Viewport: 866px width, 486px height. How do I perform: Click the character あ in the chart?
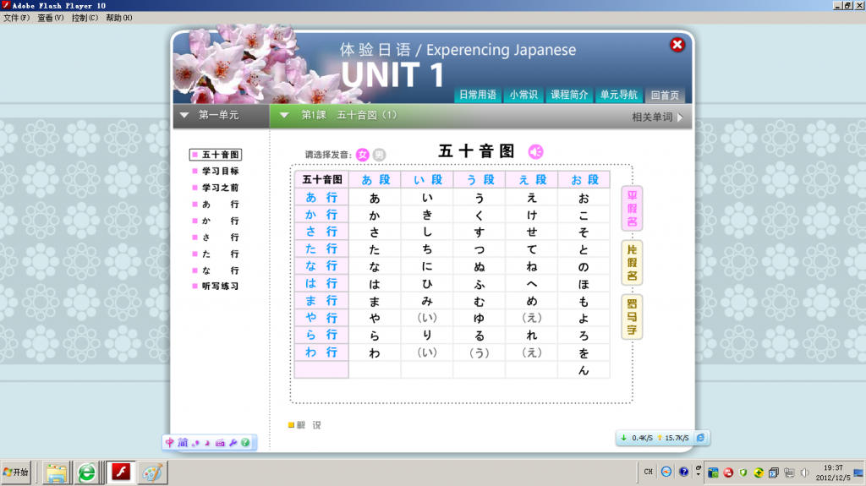tap(375, 198)
